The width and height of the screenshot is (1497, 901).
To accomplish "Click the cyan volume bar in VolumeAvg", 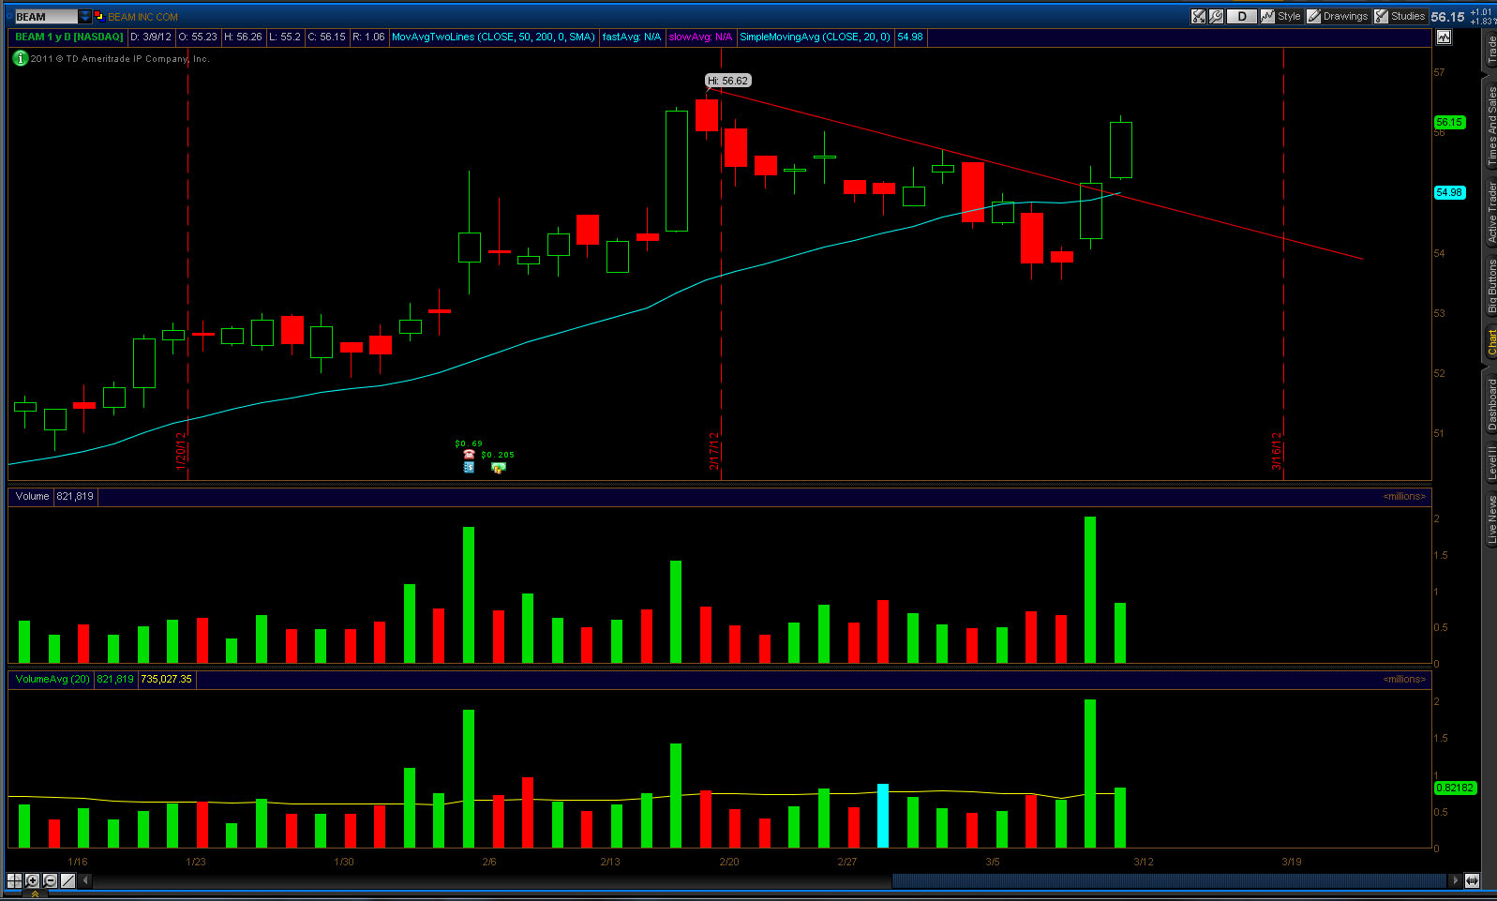I will coord(882,816).
